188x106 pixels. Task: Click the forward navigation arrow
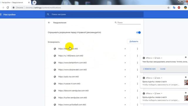tap(3, 8)
